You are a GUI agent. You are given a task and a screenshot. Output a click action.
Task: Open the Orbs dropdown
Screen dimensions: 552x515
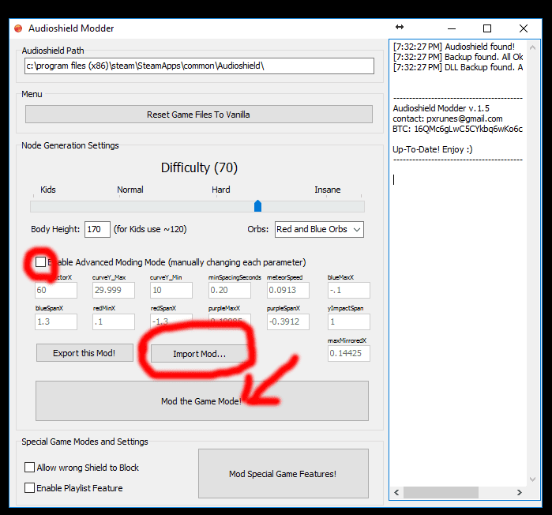click(319, 230)
